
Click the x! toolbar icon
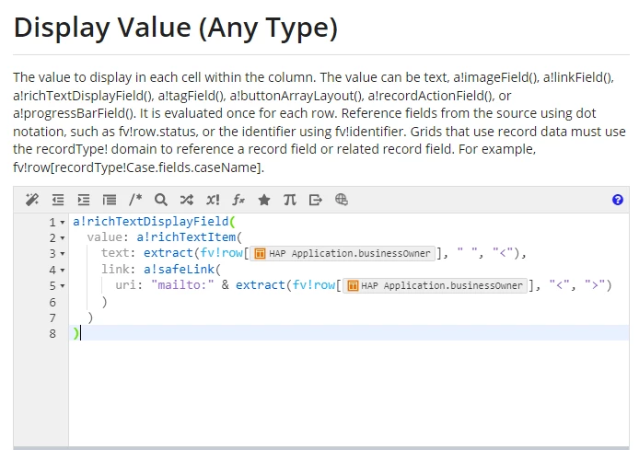tap(213, 200)
